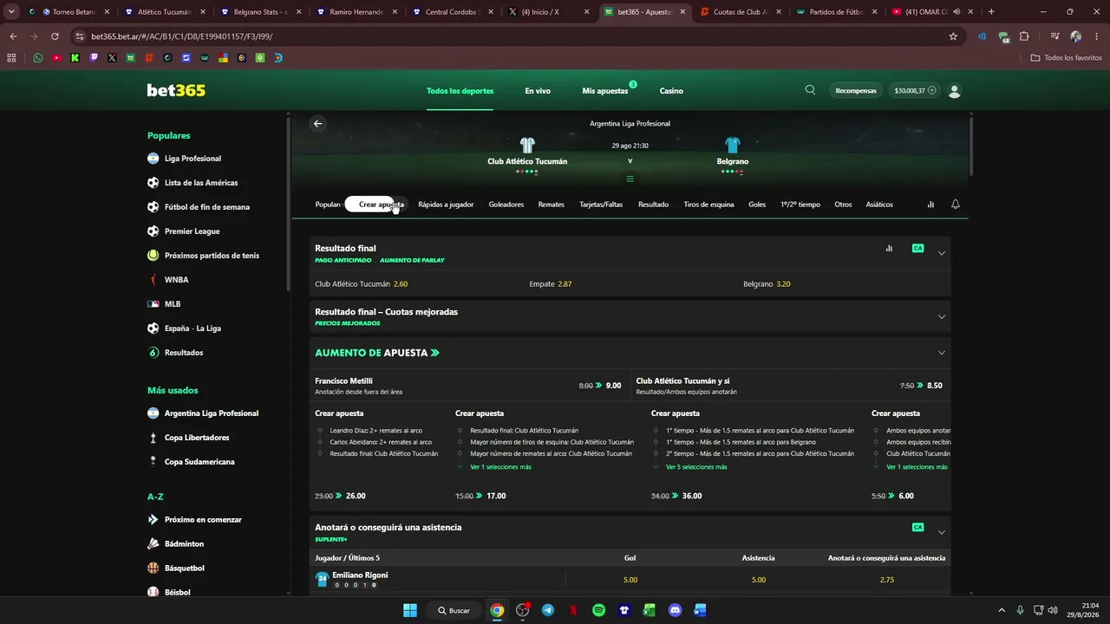This screenshot has width=1110, height=624.
Task: Click the sidebar scrollbar
Action: (289, 205)
